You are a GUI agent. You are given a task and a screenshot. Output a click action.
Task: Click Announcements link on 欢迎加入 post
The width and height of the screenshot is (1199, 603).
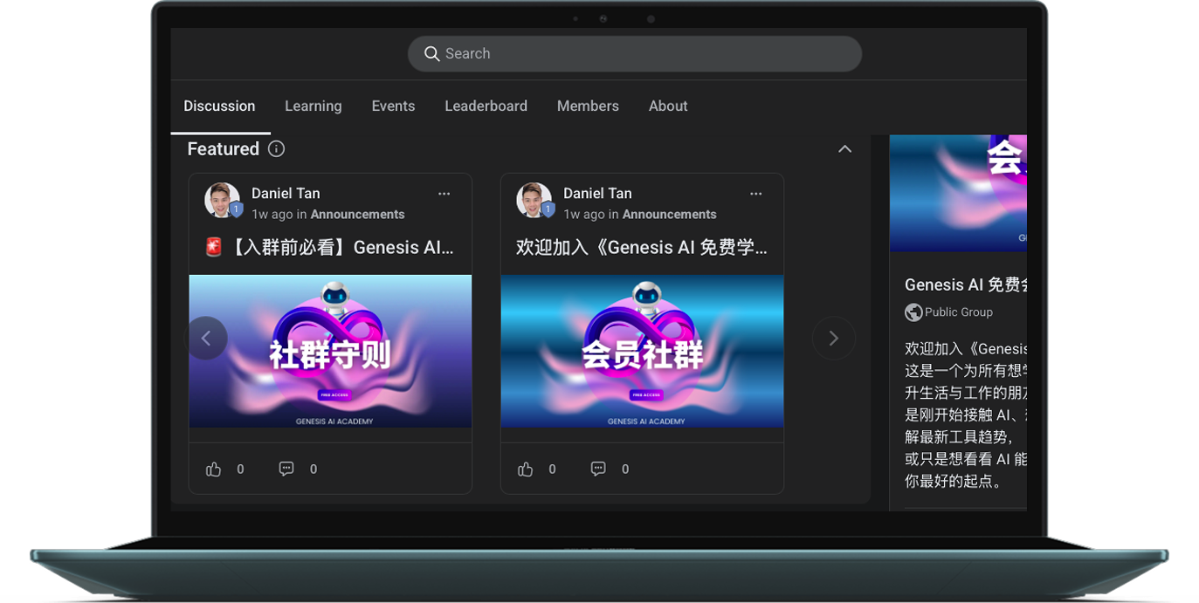669,215
